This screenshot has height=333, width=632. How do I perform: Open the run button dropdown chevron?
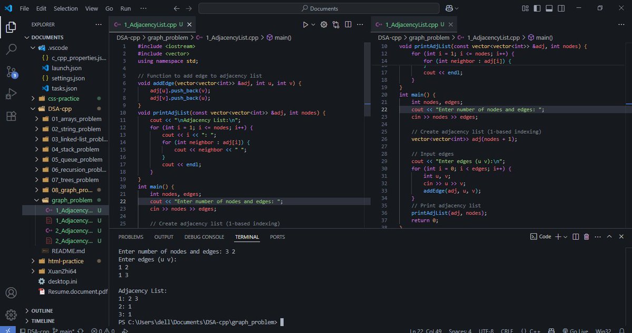[313, 24]
